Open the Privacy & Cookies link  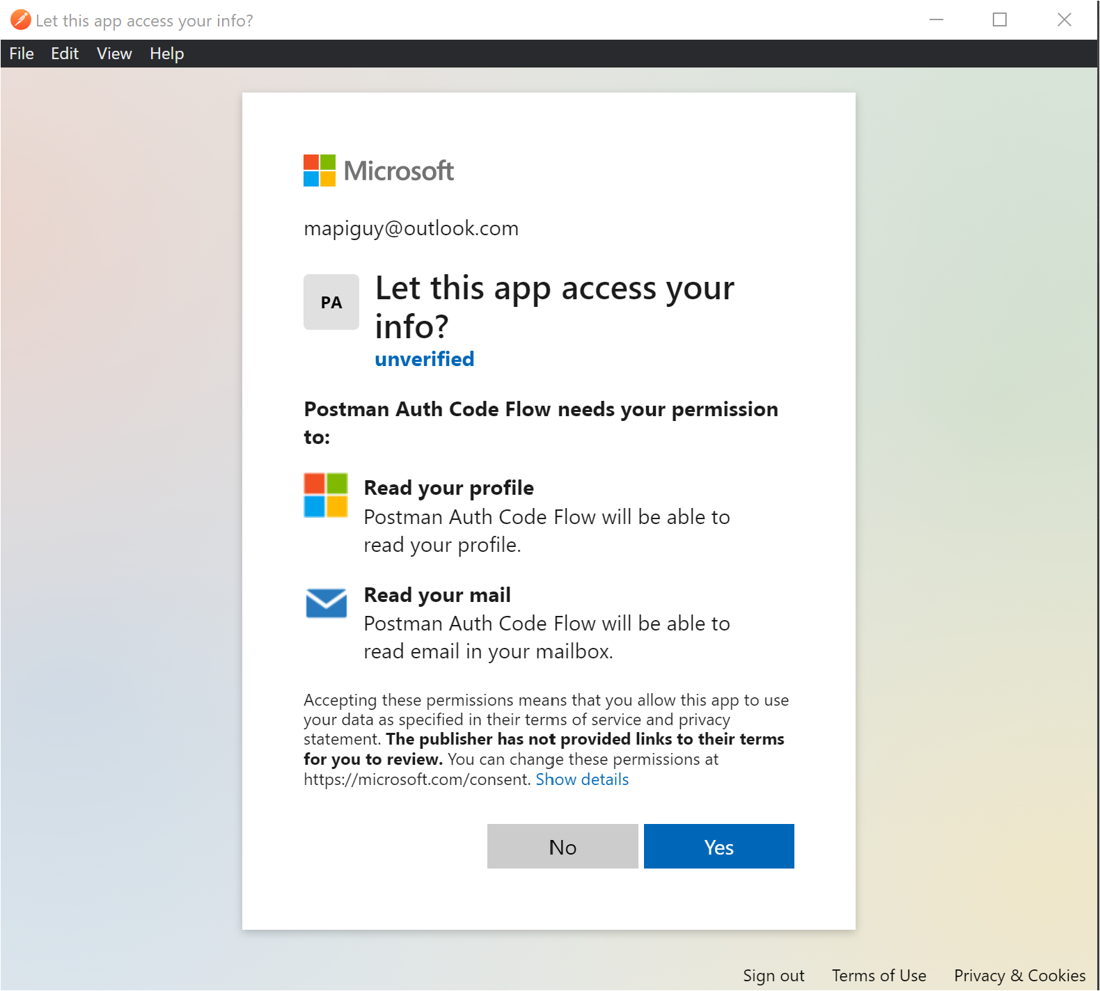pyautogui.click(x=1019, y=976)
